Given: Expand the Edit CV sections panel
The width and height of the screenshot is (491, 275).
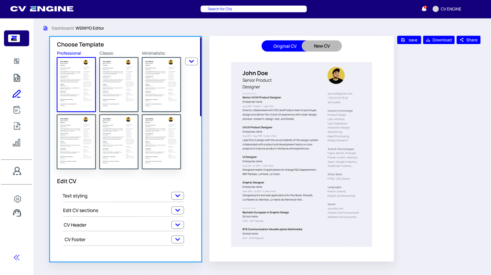Looking at the screenshot, I should pos(177,210).
